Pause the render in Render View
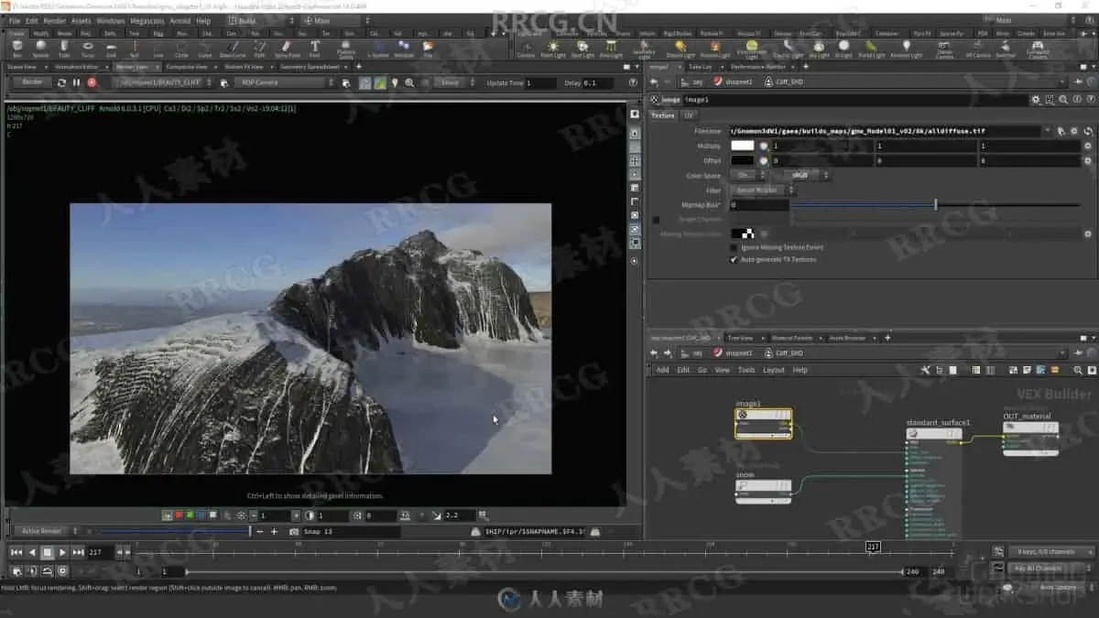Image resolution: width=1099 pixels, height=618 pixels. pyautogui.click(x=76, y=82)
